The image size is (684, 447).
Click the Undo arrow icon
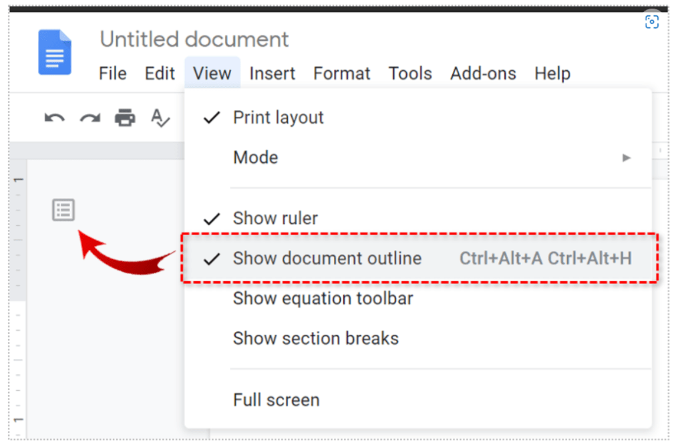pyautogui.click(x=54, y=118)
